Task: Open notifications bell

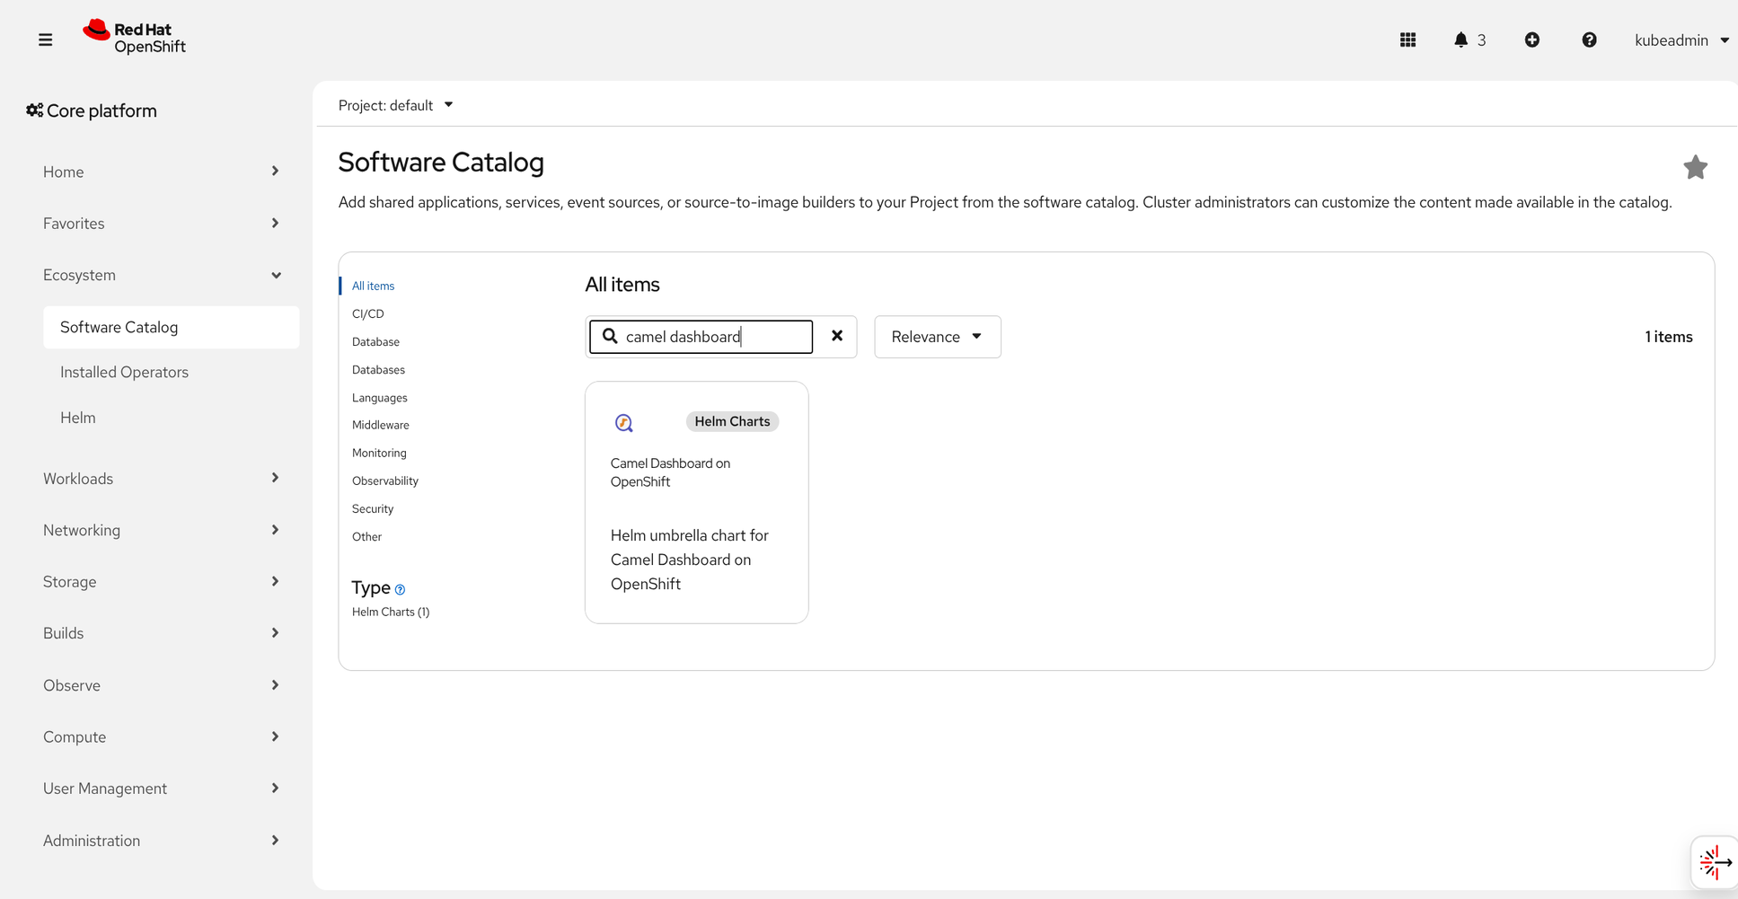Action: [1461, 40]
